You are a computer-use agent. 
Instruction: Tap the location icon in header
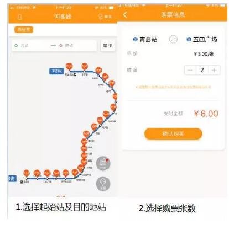click(x=101, y=17)
